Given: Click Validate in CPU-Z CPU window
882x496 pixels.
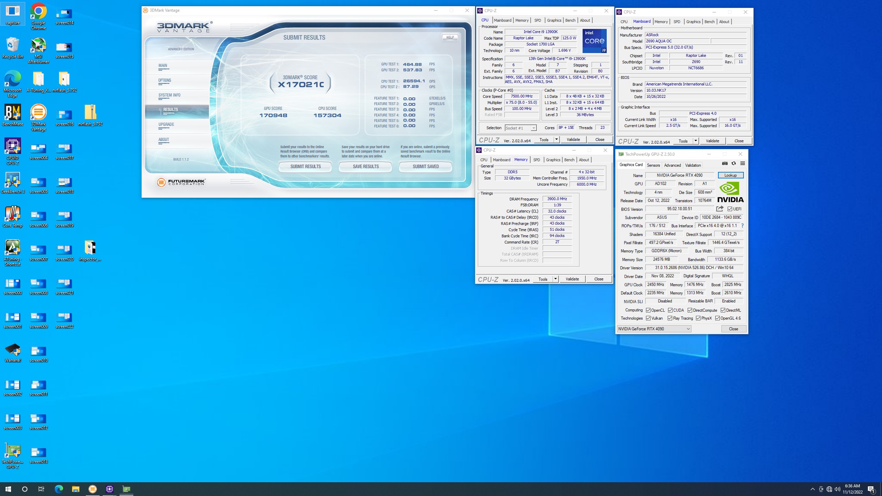Looking at the screenshot, I should click(x=573, y=139).
